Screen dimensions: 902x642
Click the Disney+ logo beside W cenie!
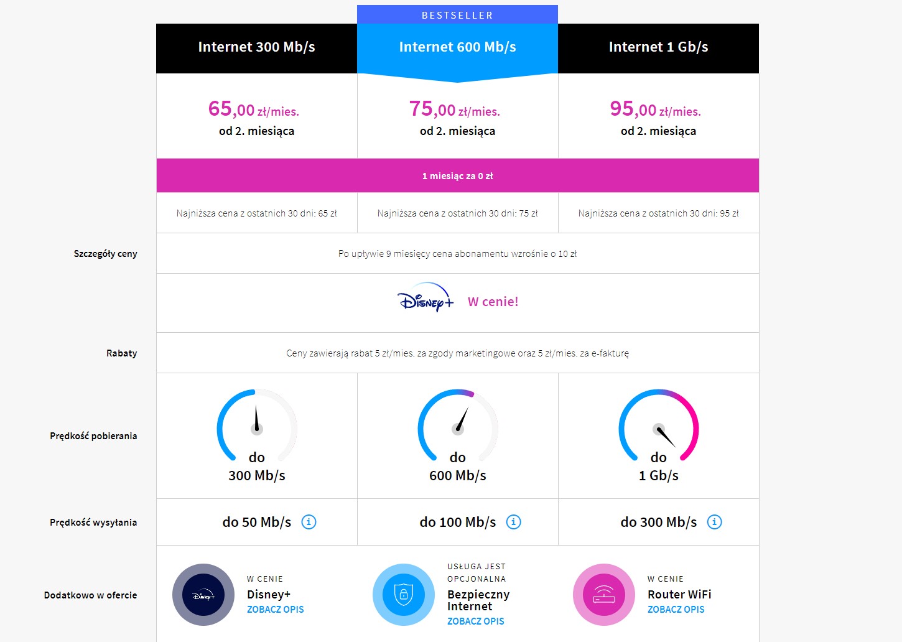[426, 297]
